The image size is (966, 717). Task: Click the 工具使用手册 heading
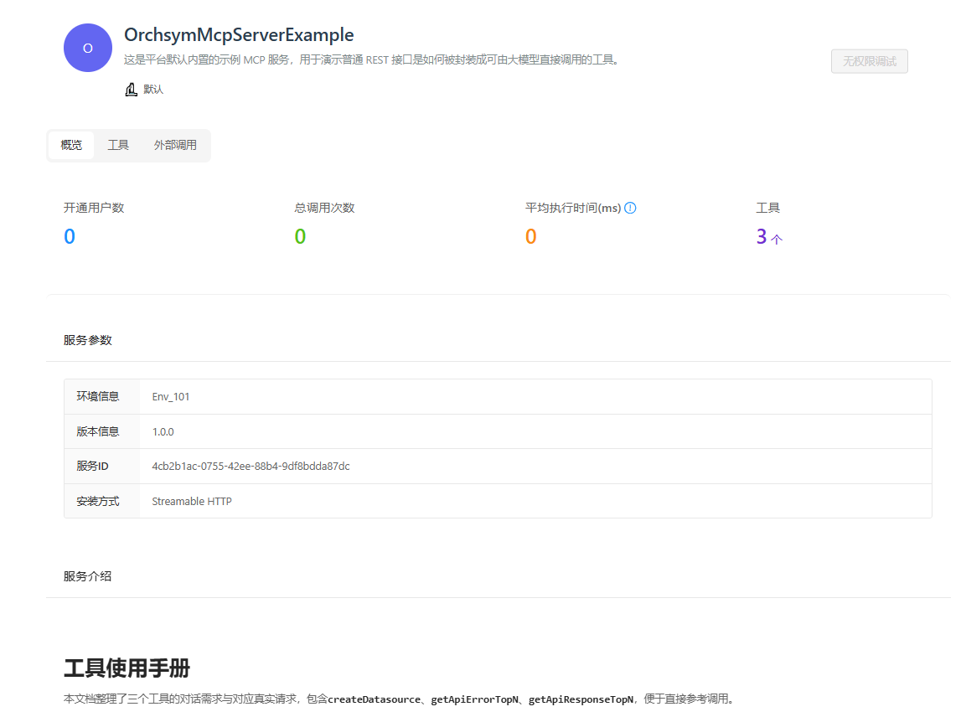pyautogui.click(x=127, y=668)
